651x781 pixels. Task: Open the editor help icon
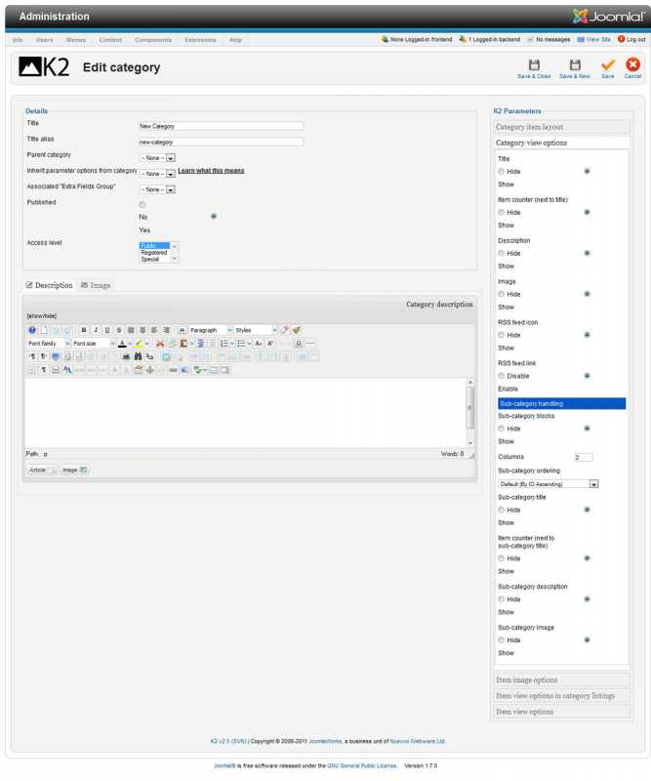(x=32, y=330)
